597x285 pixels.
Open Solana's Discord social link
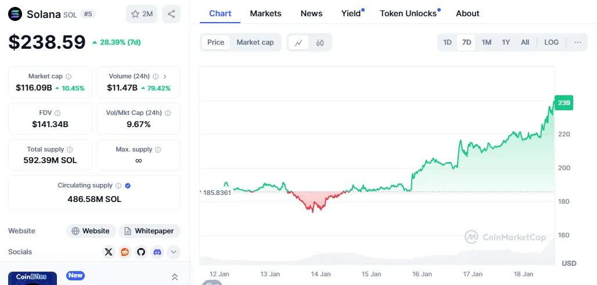point(157,252)
